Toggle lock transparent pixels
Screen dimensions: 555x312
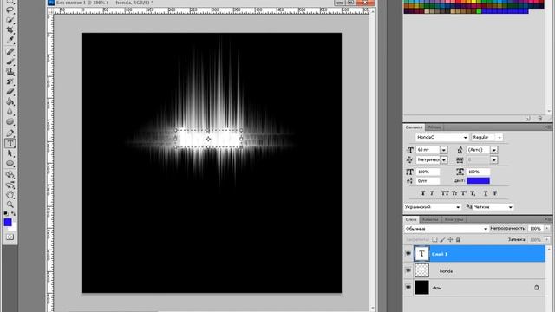[434, 239]
